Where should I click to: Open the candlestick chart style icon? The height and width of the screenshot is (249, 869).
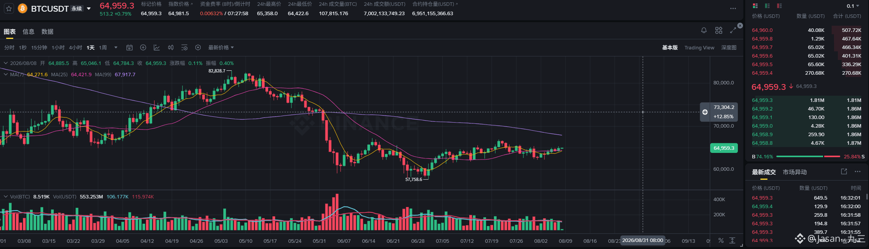point(170,47)
